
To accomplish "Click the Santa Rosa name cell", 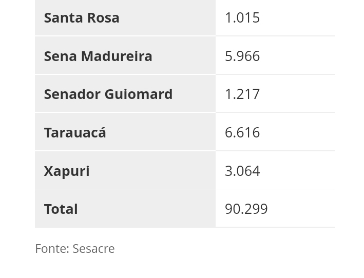I will [x=125, y=17].
